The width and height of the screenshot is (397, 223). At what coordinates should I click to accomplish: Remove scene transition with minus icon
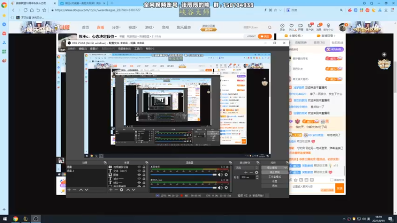pyautogui.click(x=251, y=172)
